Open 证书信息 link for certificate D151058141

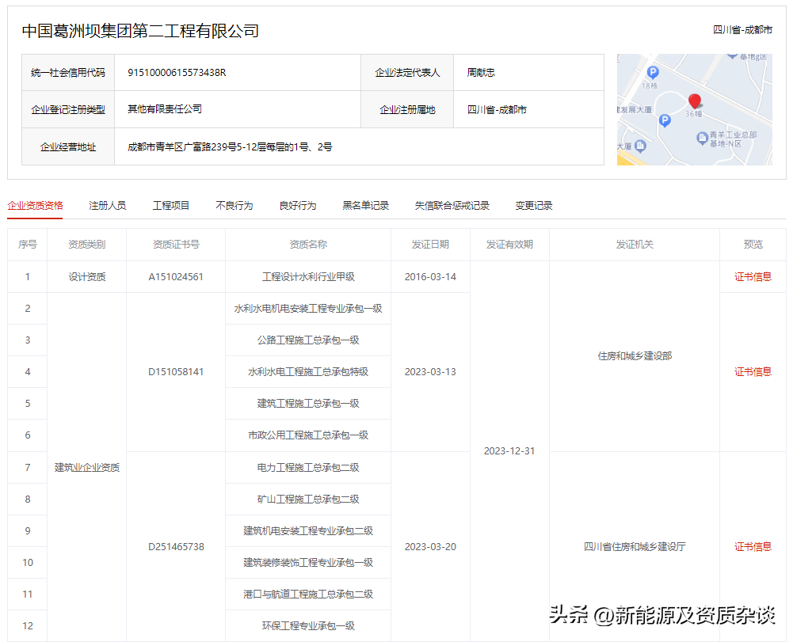pyautogui.click(x=753, y=371)
